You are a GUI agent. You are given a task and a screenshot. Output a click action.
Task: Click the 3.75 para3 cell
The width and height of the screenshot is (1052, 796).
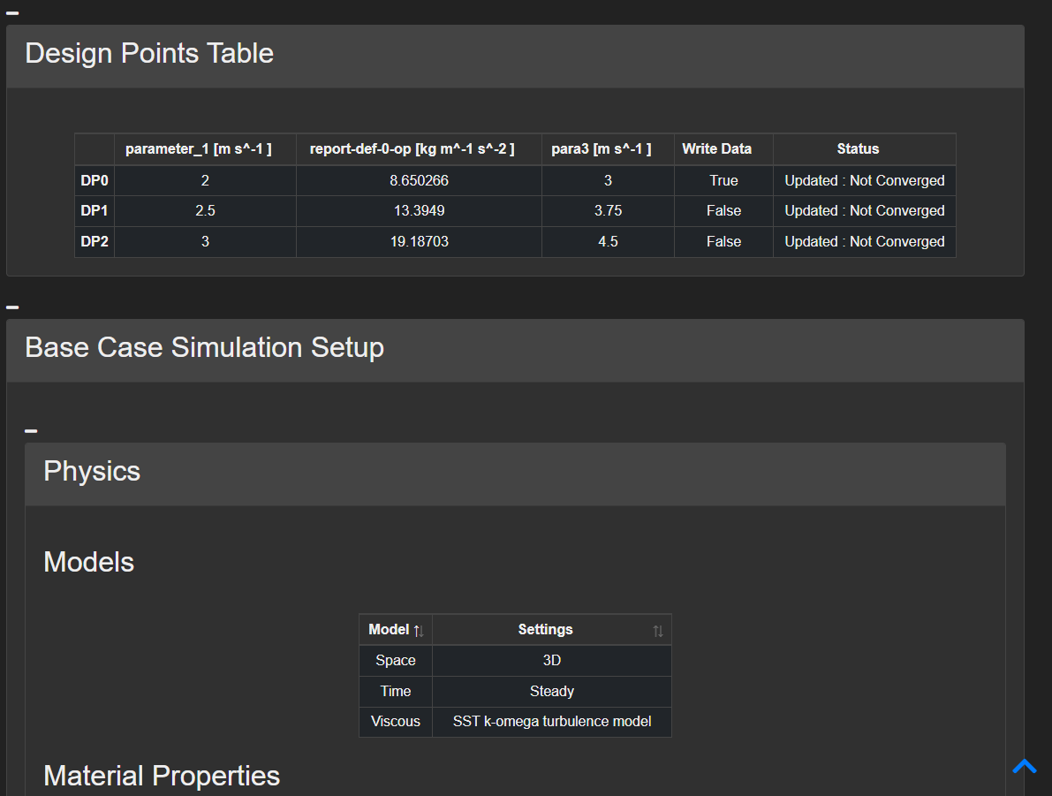pyautogui.click(x=608, y=211)
